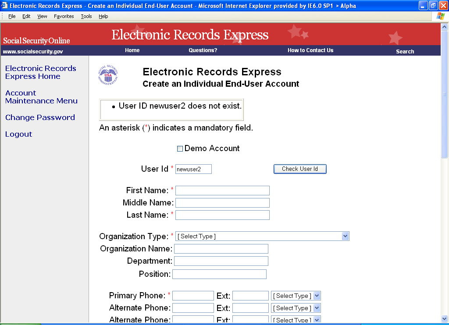
Task: Click the scrollbar down arrow
Action: pos(445,318)
